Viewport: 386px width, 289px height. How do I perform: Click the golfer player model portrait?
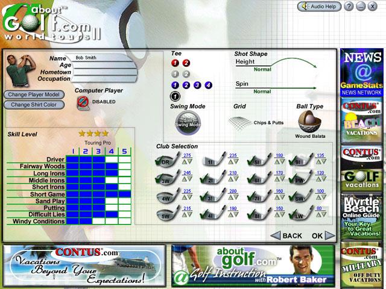click(17, 69)
